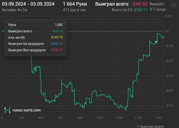Image resolution: width=179 pixels, height=128 pixels.
Task: Click the 'Всего по EV:' header label
Action: [122, 10]
